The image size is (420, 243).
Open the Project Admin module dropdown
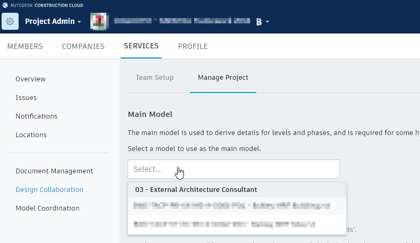point(53,22)
